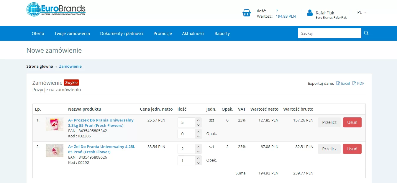Open the Raporty menu
The width and height of the screenshot is (397, 183).
click(x=222, y=34)
